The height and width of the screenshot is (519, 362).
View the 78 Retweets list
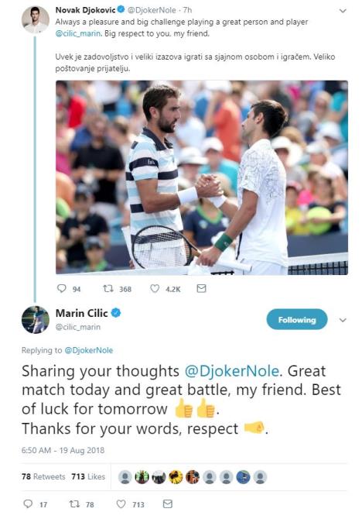[43, 476]
